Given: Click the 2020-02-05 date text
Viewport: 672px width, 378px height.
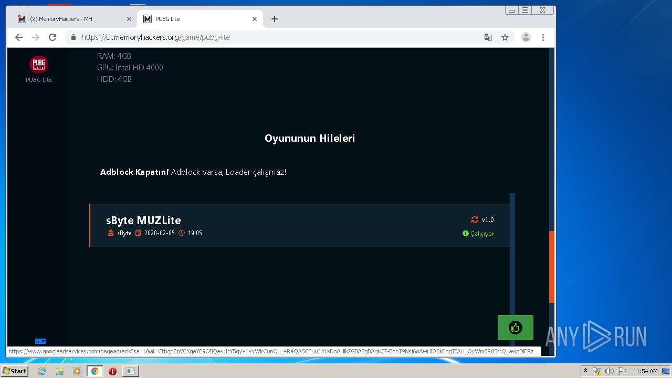Looking at the screenshot, I should 160,233.
